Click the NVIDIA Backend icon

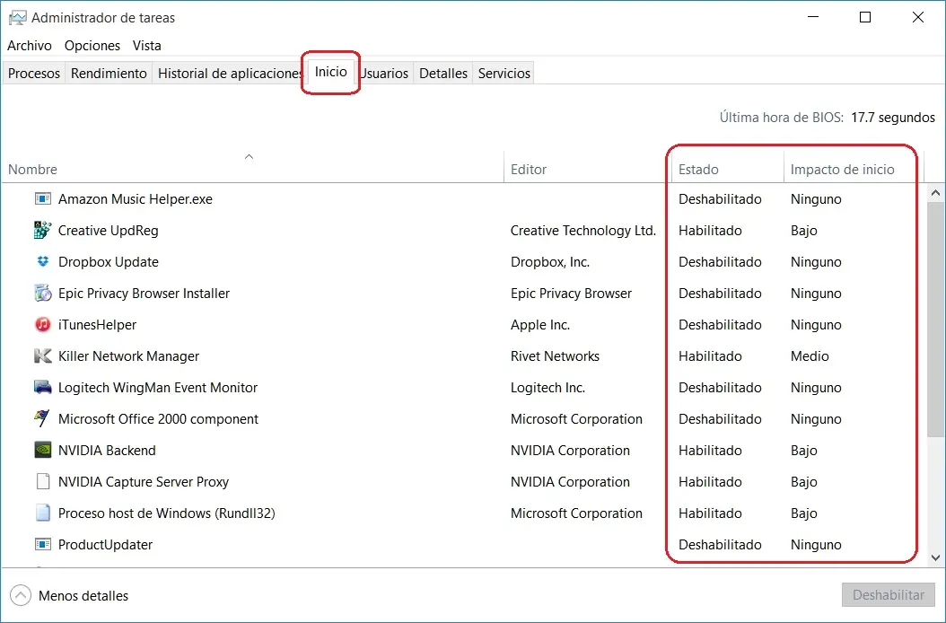point(43,450)
